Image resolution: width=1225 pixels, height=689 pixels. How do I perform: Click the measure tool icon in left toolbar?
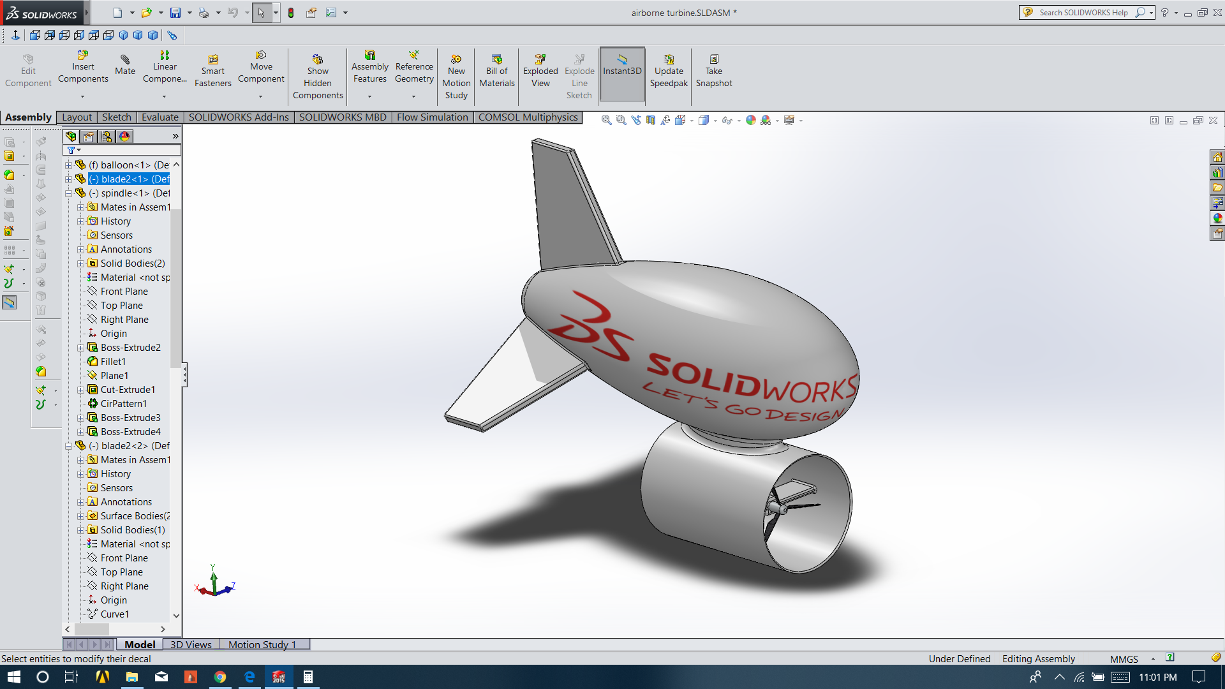(x=9, y=302)
